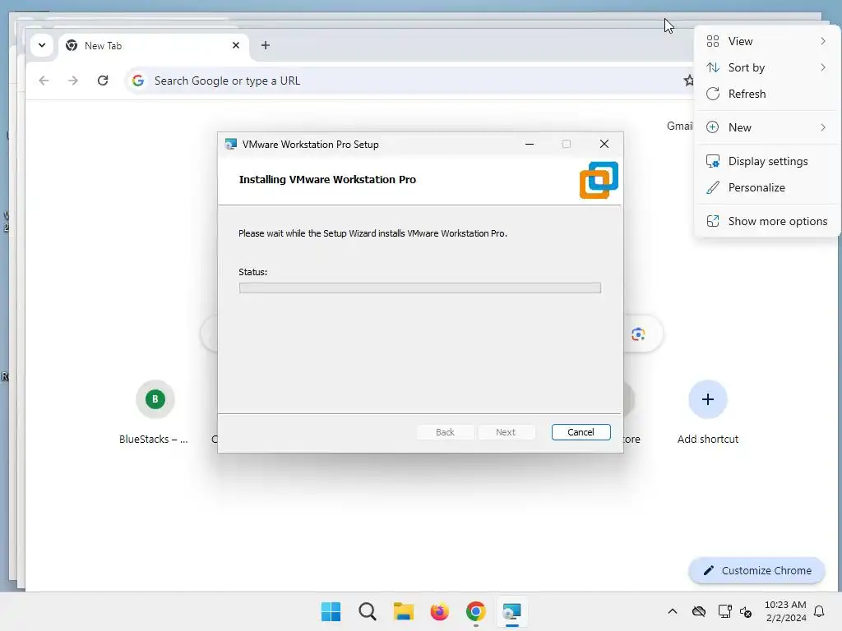Launch Firefox from the taskbar
The image size is (842, 631).
439,611
